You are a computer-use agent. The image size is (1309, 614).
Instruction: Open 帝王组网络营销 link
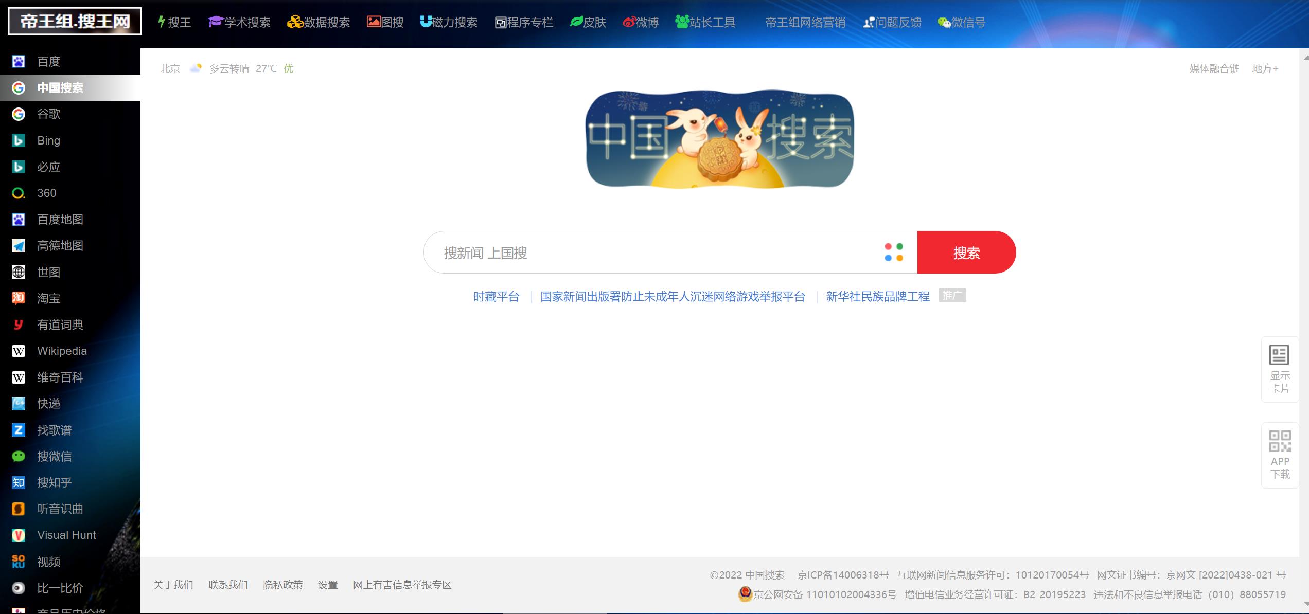tap(805, 22)
